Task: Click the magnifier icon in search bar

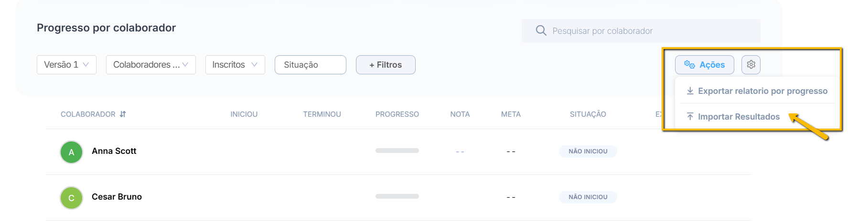Action: (x=541, y=30)
